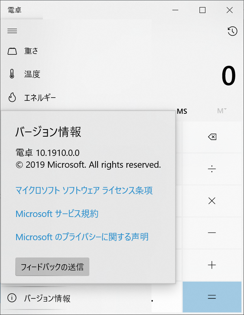Click the divide operator key
This screenshot has width=244, height=315.
tap(212, 169)
